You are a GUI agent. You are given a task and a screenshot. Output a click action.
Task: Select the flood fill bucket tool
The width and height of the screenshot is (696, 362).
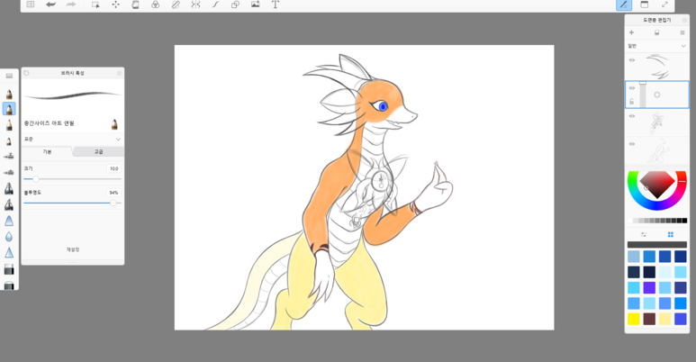135,5
